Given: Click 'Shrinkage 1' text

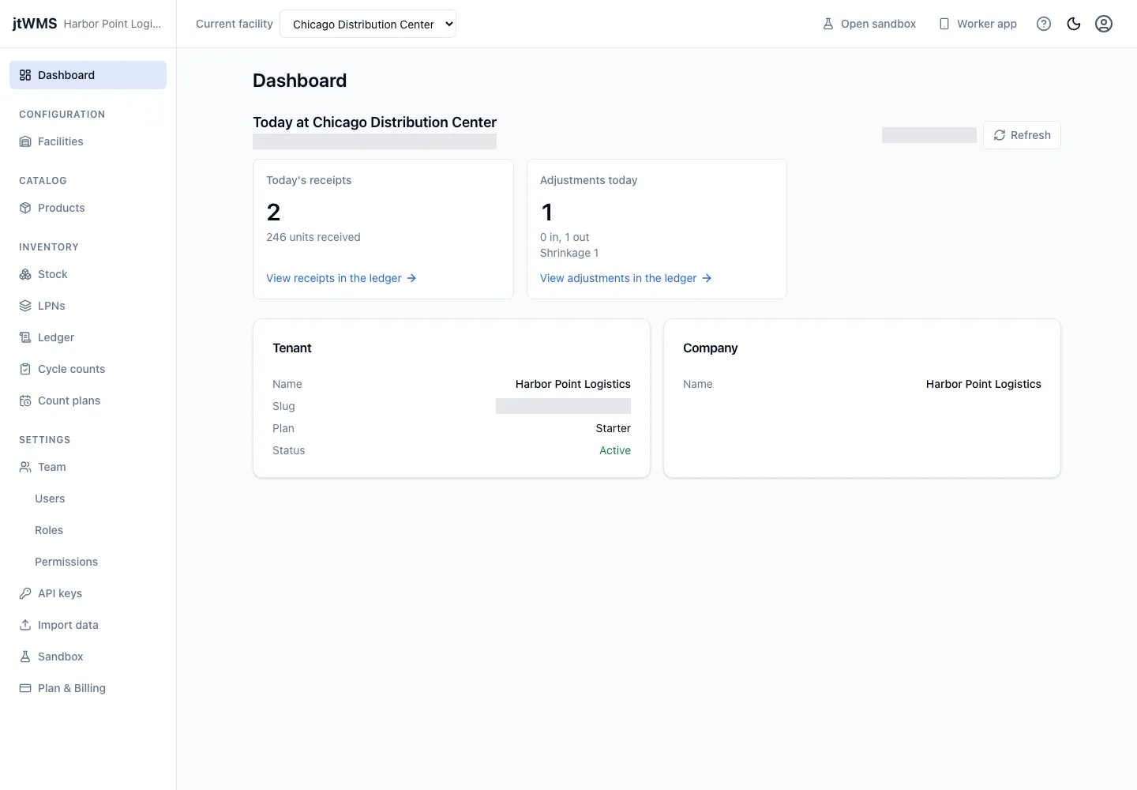Looking at the screenshot, I should pyautogui.click(x=569, y=253).
